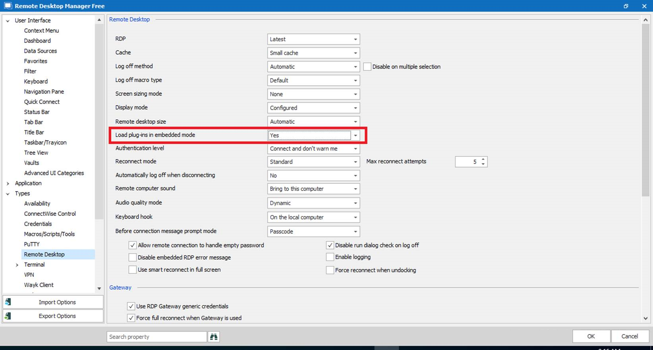Click the Export Options icon
The height and width of the screenshot is (350, 653).
point(8,316)
